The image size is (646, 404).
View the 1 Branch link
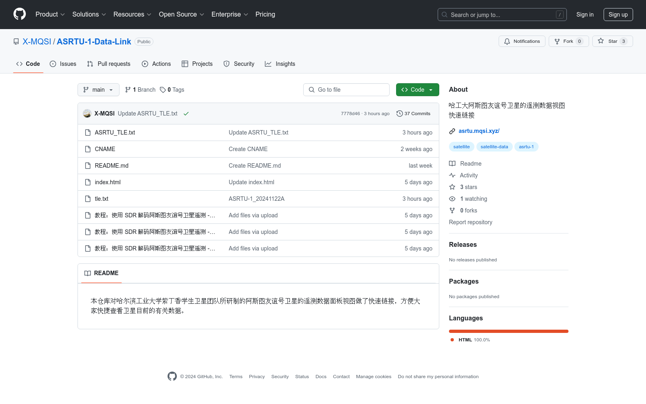pyautogui.click(x=140, y=90)
